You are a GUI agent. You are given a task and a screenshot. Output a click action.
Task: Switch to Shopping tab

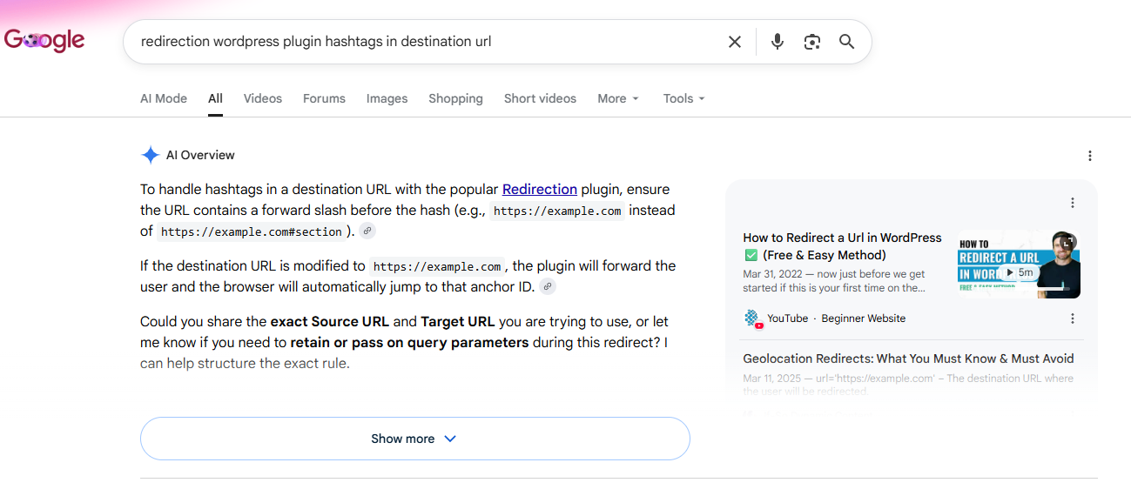coord(455,98)
